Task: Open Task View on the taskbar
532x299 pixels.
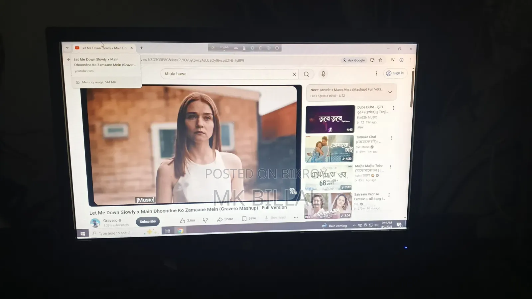Action: [168, 231]
